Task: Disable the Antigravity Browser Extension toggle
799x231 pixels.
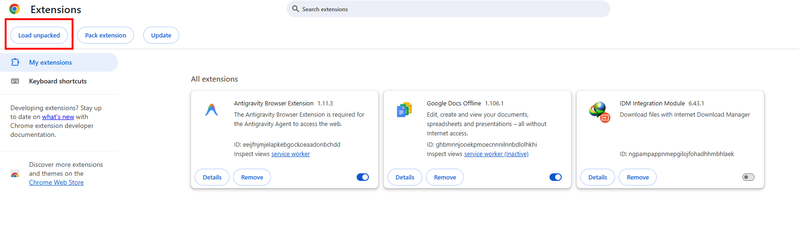Action: pyautogui.click(x=363, y=177)
